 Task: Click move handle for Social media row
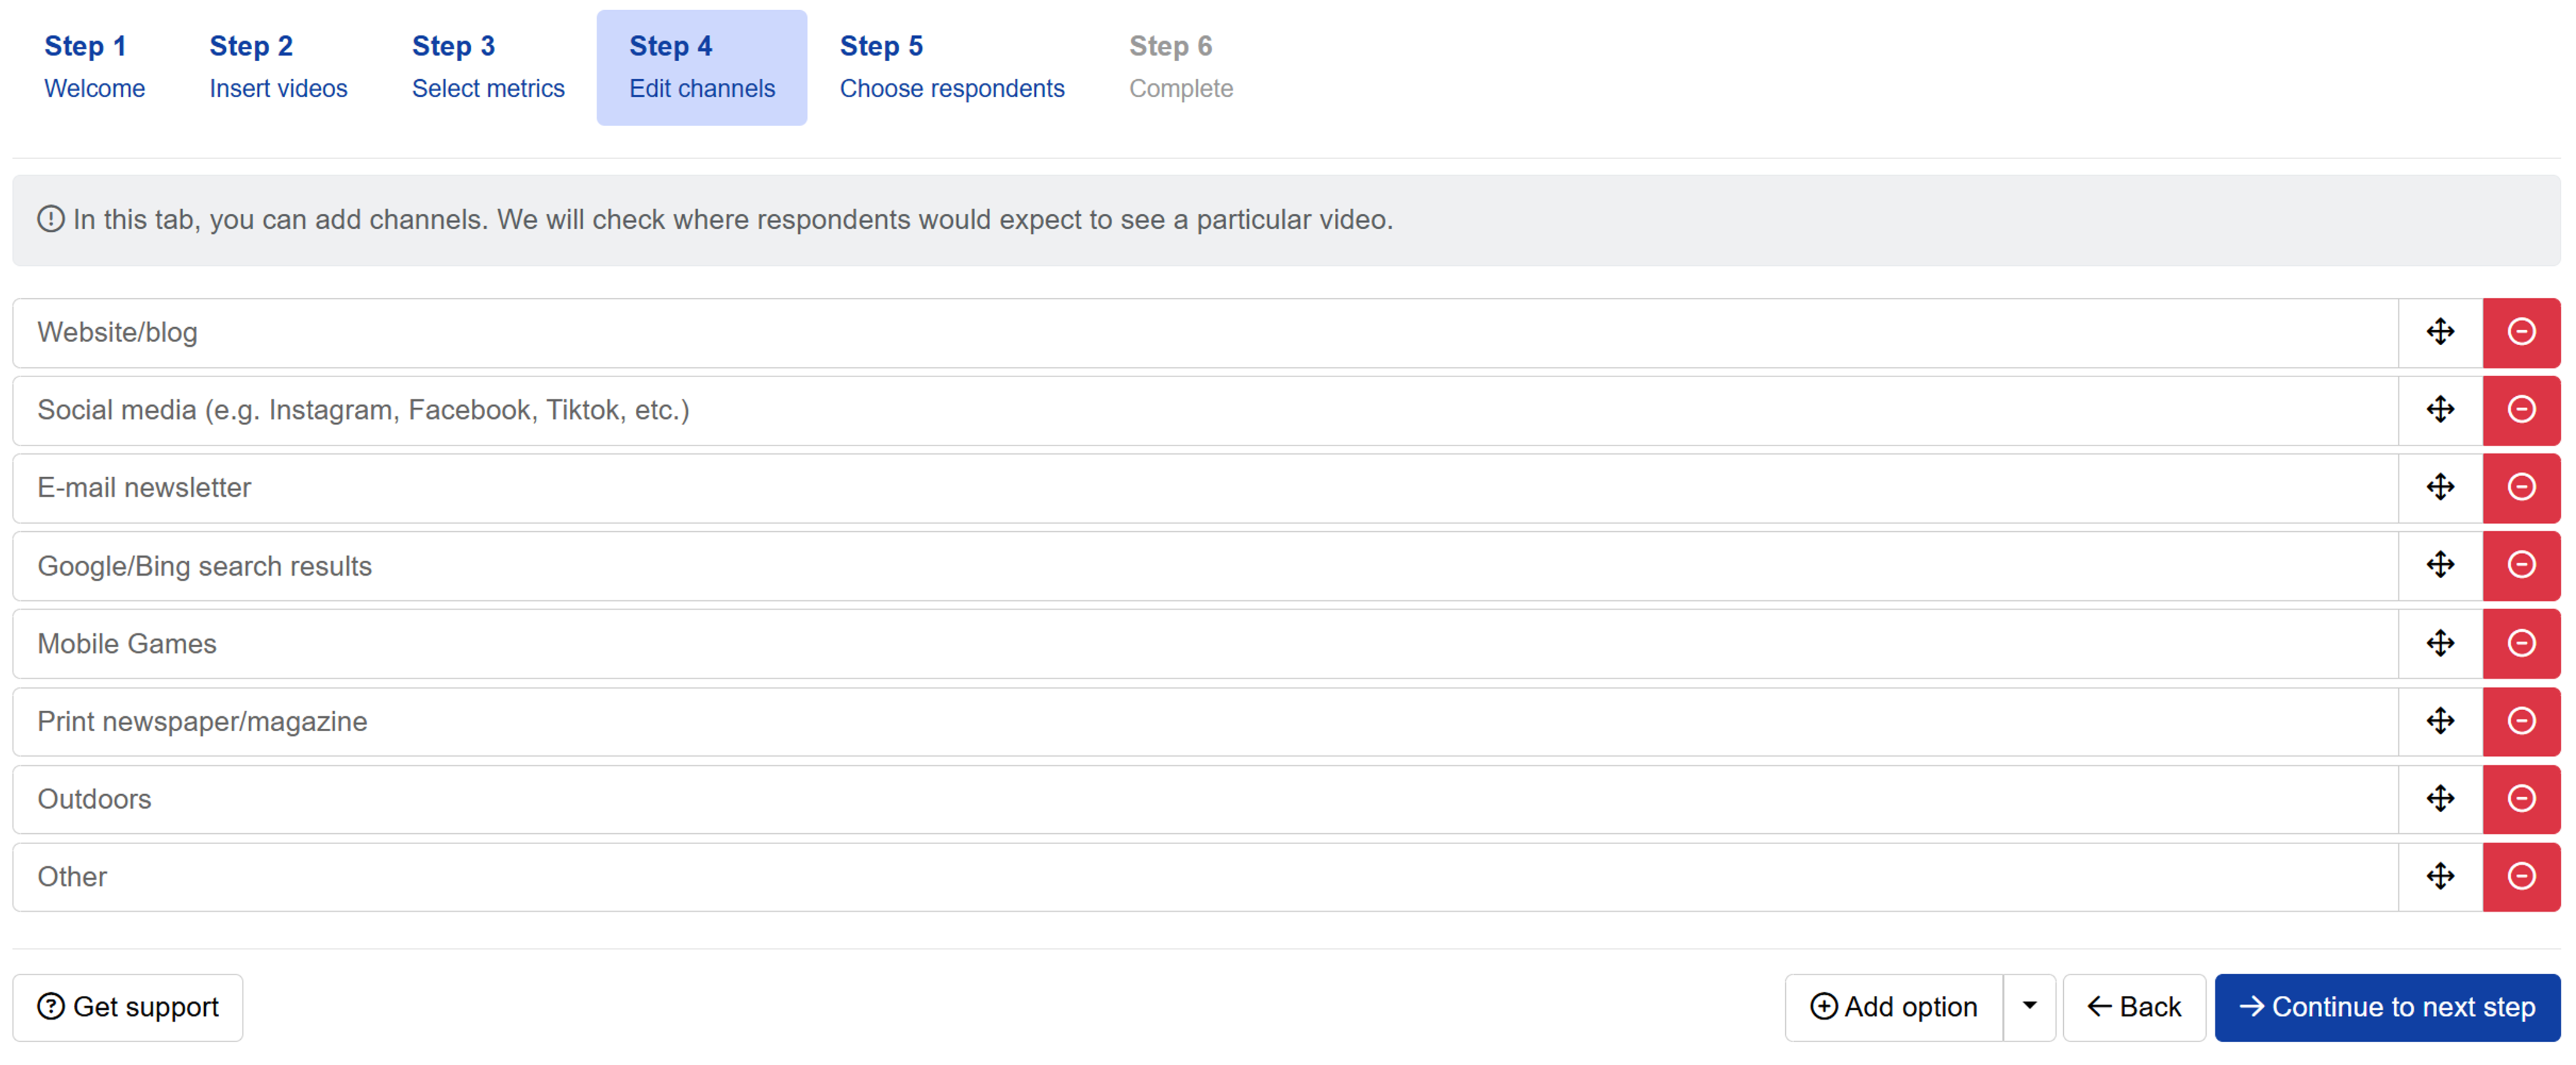(2439, 410)
